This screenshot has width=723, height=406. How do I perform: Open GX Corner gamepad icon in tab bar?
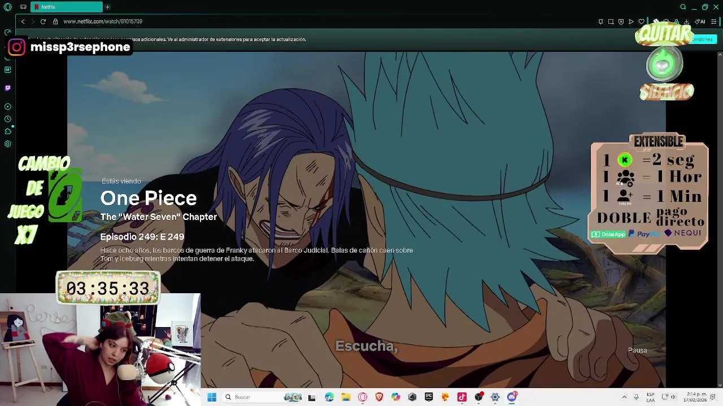coord(23,7)
